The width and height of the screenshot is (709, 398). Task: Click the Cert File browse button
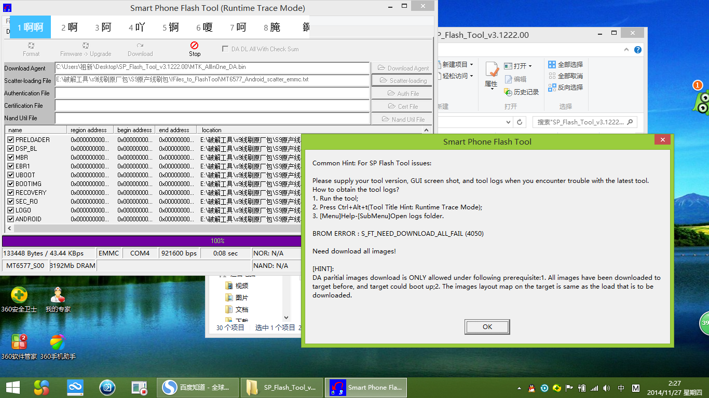(403, 106)
